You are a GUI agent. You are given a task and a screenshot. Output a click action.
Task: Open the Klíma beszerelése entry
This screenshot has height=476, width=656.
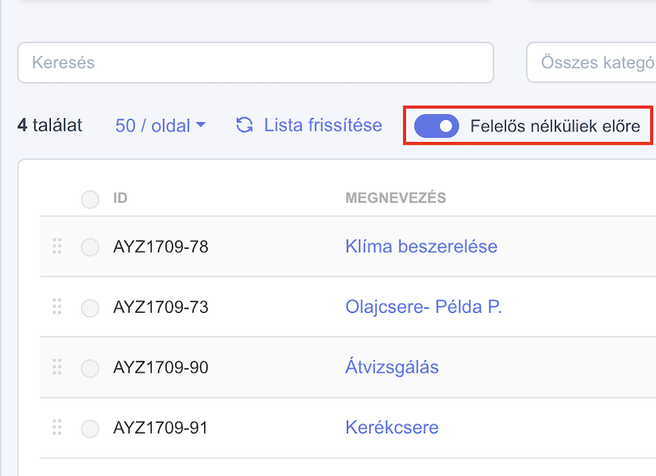point(421,246)
